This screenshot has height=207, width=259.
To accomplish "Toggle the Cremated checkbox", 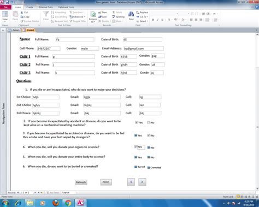I will (149, 168).
